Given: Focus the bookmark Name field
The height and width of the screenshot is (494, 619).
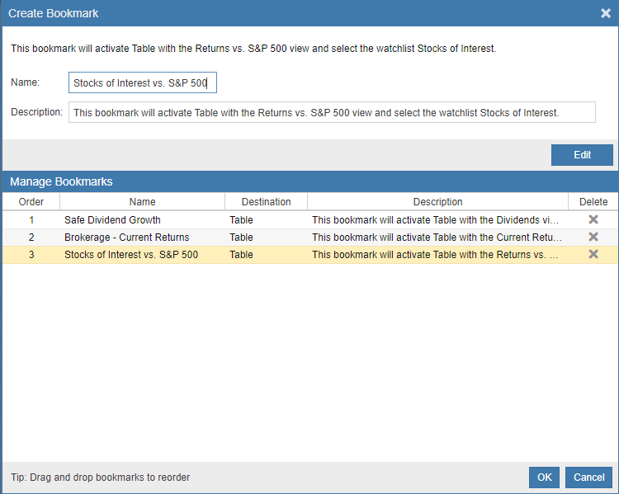Looking at the screenshot, I should (x=143, y=82).
